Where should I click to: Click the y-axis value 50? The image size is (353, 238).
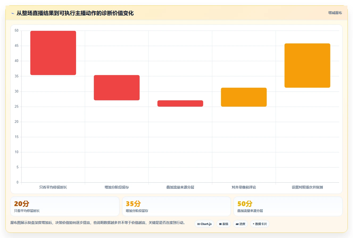(x=16, y=31)
